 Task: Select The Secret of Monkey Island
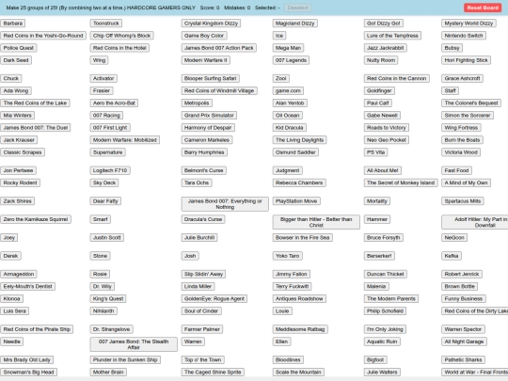click(401, 183)
